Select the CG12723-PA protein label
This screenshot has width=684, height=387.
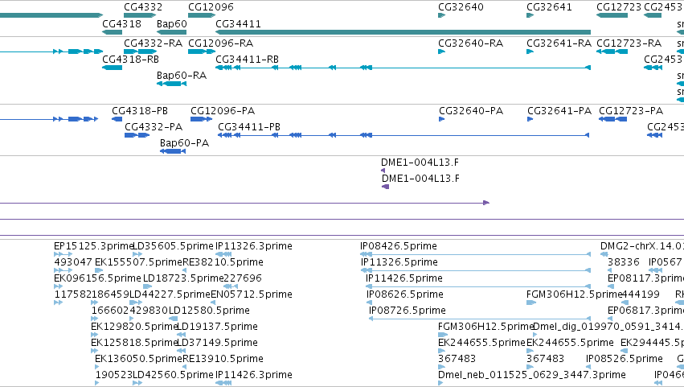[631, 111]
